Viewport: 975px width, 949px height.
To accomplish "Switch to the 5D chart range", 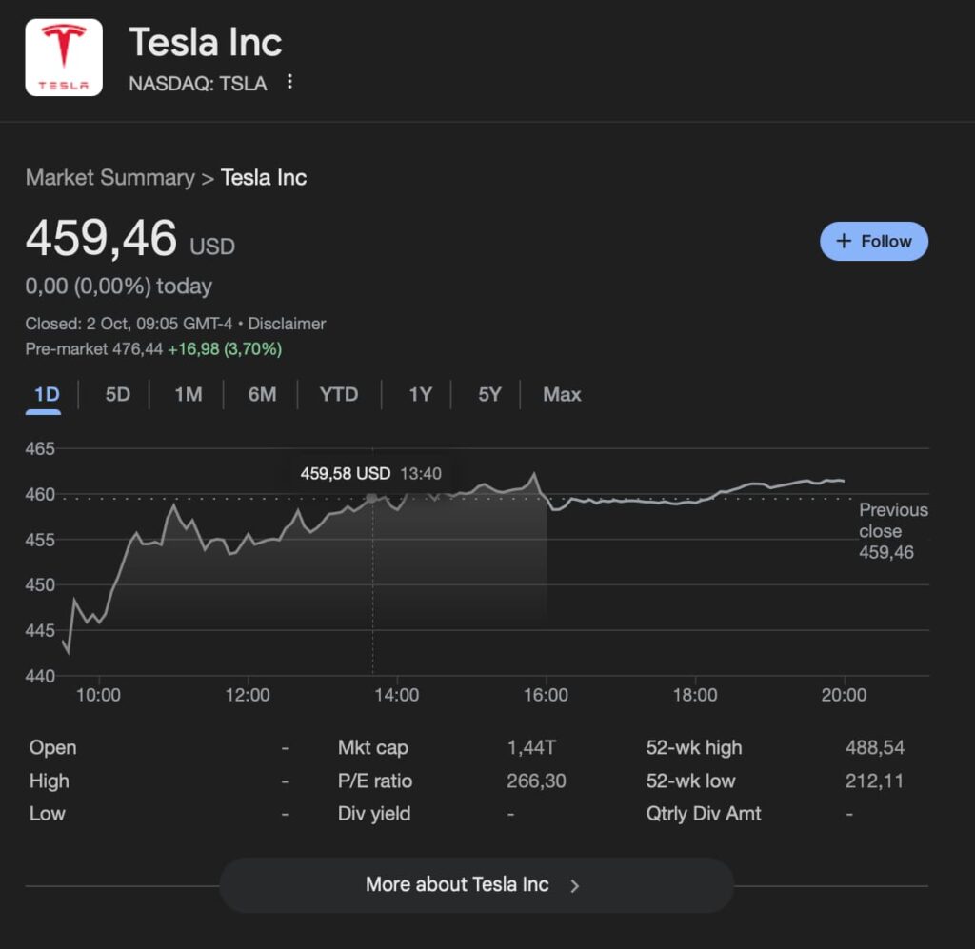I will pyautogui.click(x=117, y=395).
